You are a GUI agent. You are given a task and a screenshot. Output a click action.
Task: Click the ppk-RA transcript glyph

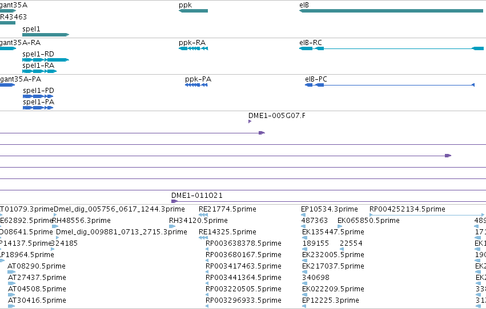click(193, 48)
